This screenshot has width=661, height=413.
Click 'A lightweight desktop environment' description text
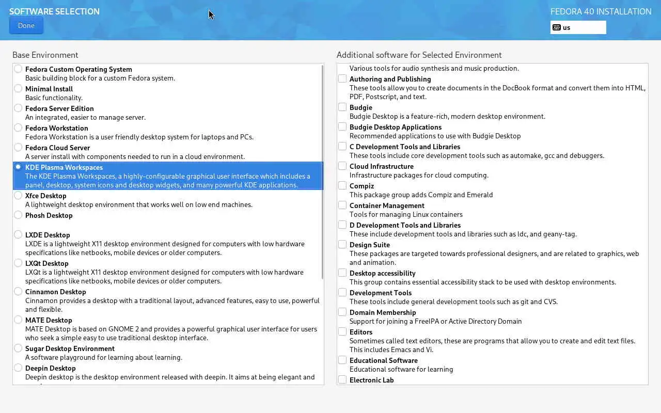[x=139, y=204]
